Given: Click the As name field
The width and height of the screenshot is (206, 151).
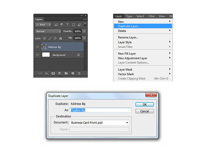Looking at the screenshot, I should click(101, 110).
